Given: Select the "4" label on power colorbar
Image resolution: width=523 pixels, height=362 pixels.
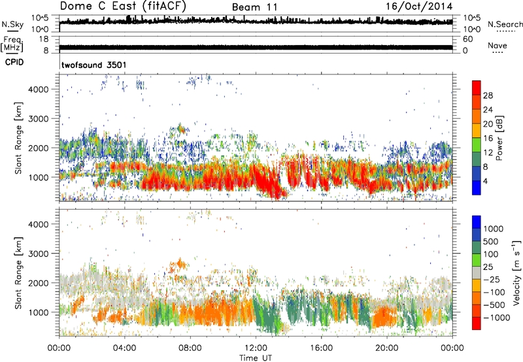Looking at the screenshot, I should click(485, 181).
